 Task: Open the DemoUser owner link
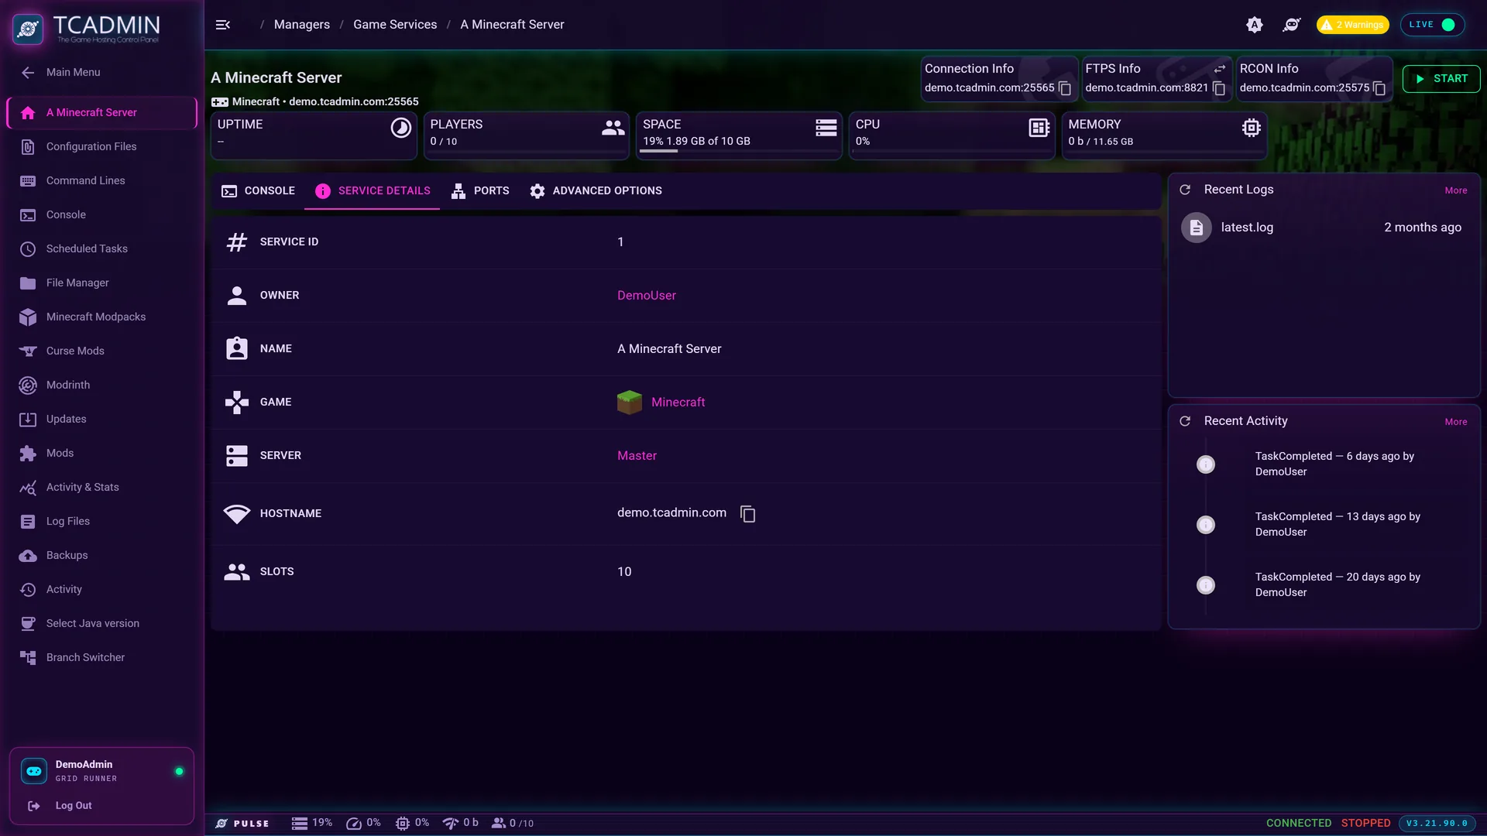647,296
